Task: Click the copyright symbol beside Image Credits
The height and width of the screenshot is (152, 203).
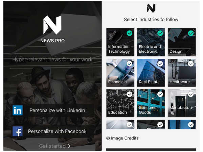Action: click(x=108, y=138)
